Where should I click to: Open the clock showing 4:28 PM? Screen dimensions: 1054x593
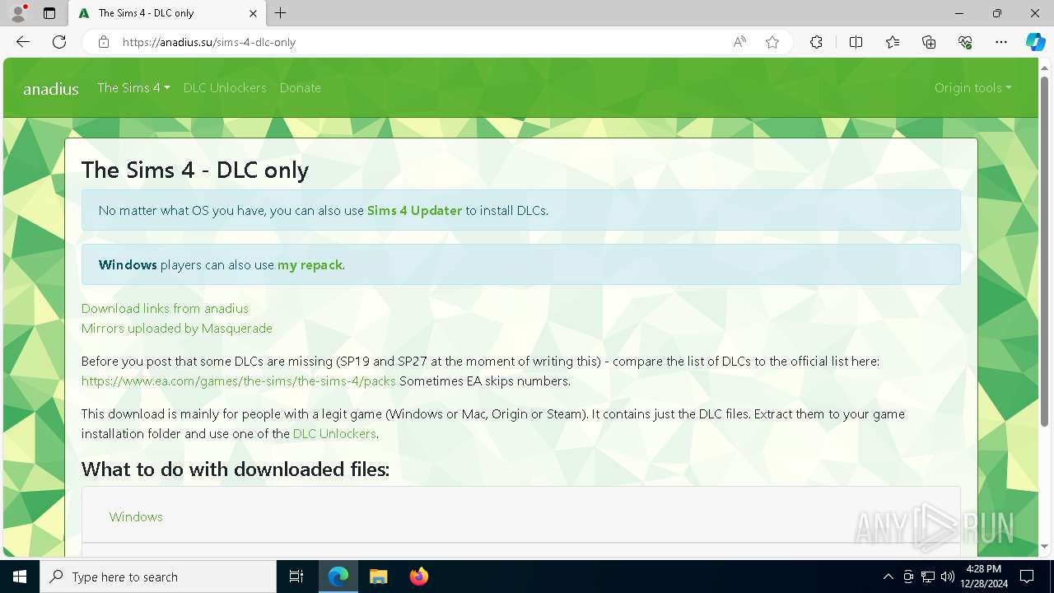point(984,577)
